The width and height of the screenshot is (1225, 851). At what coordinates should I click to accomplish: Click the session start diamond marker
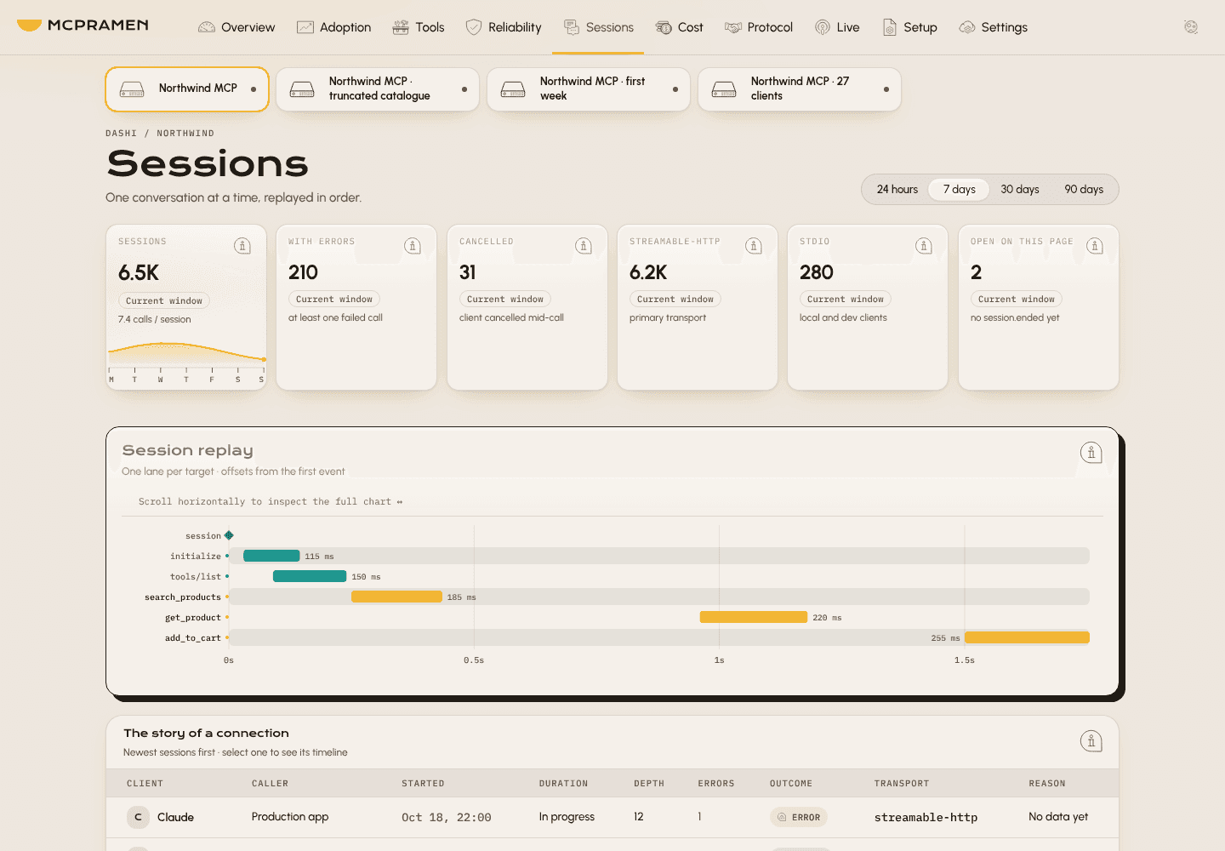(229, 535)
